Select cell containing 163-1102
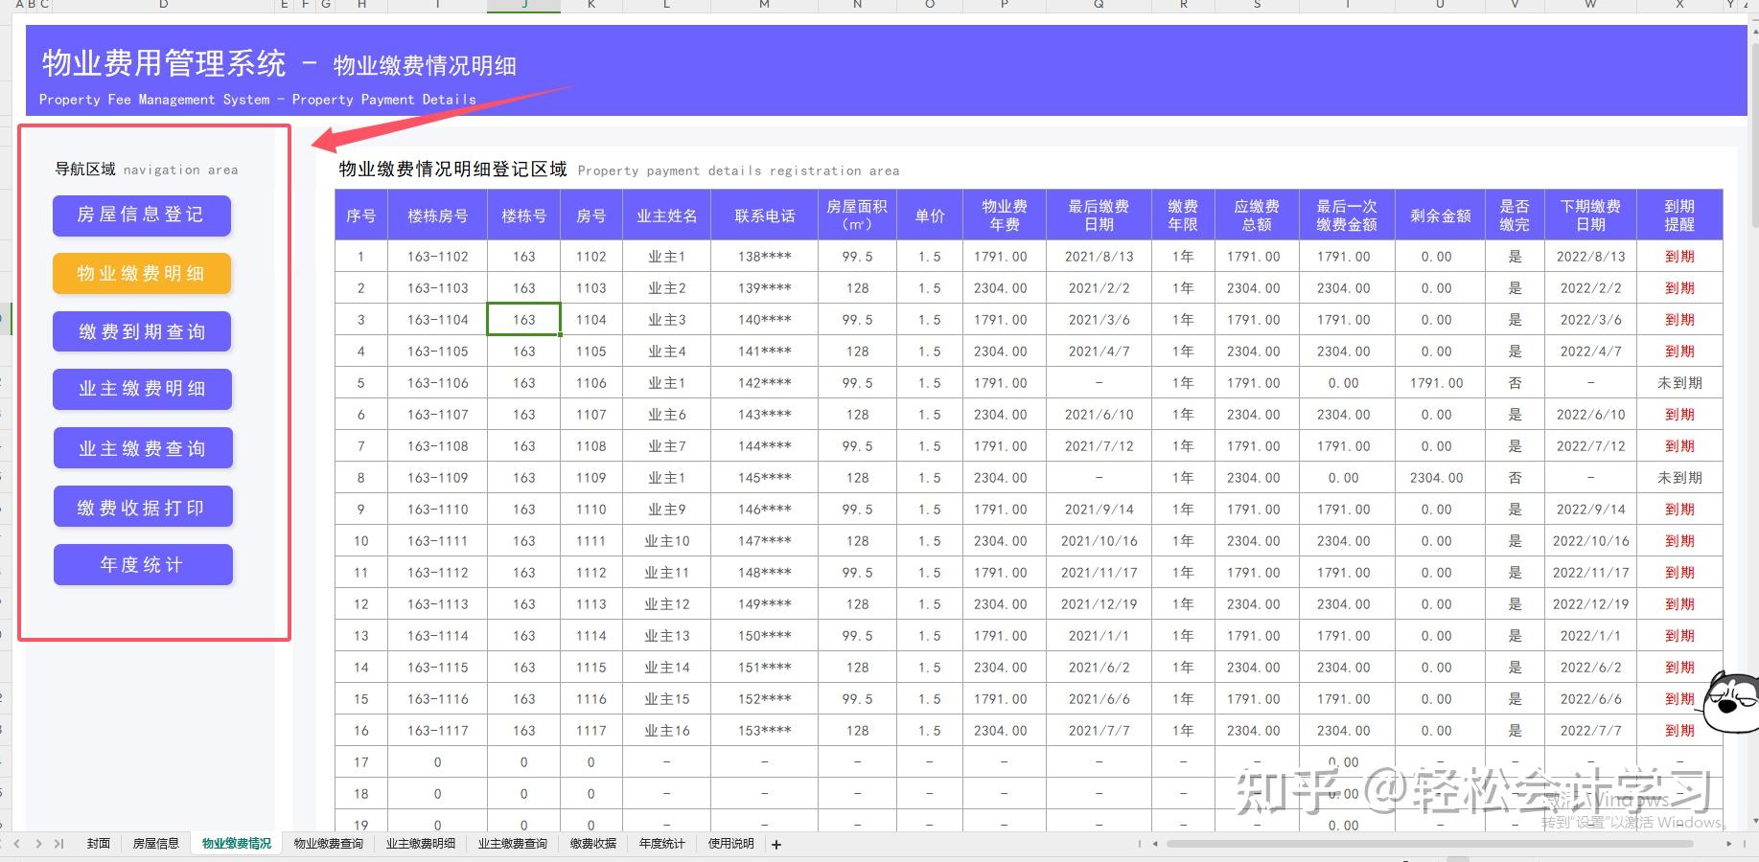The height and width of the screenshot is (862, 1759). click(x=438, y=257)
